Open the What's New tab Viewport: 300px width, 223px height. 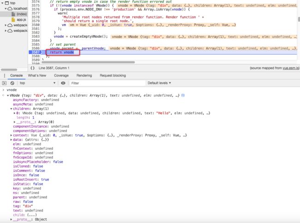click(37, 76)
